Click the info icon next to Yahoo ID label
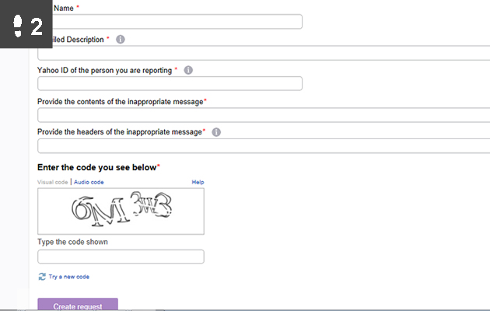Image resolution: width=490 pixels, height=311 pixels. 188,70
